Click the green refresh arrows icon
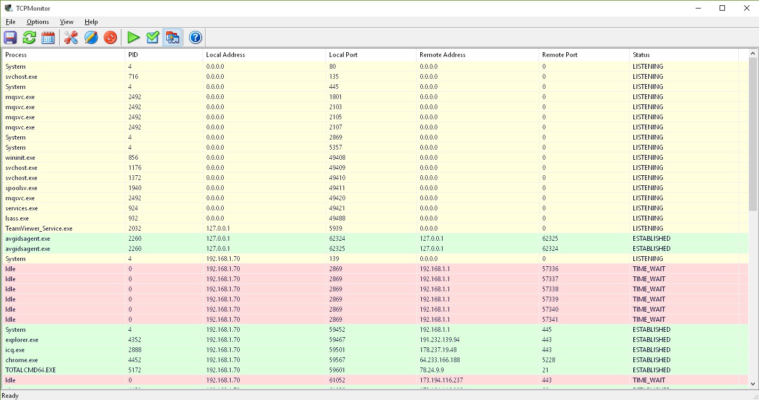Viewport: 759px width, 400px height. click(x=29, y=37)
